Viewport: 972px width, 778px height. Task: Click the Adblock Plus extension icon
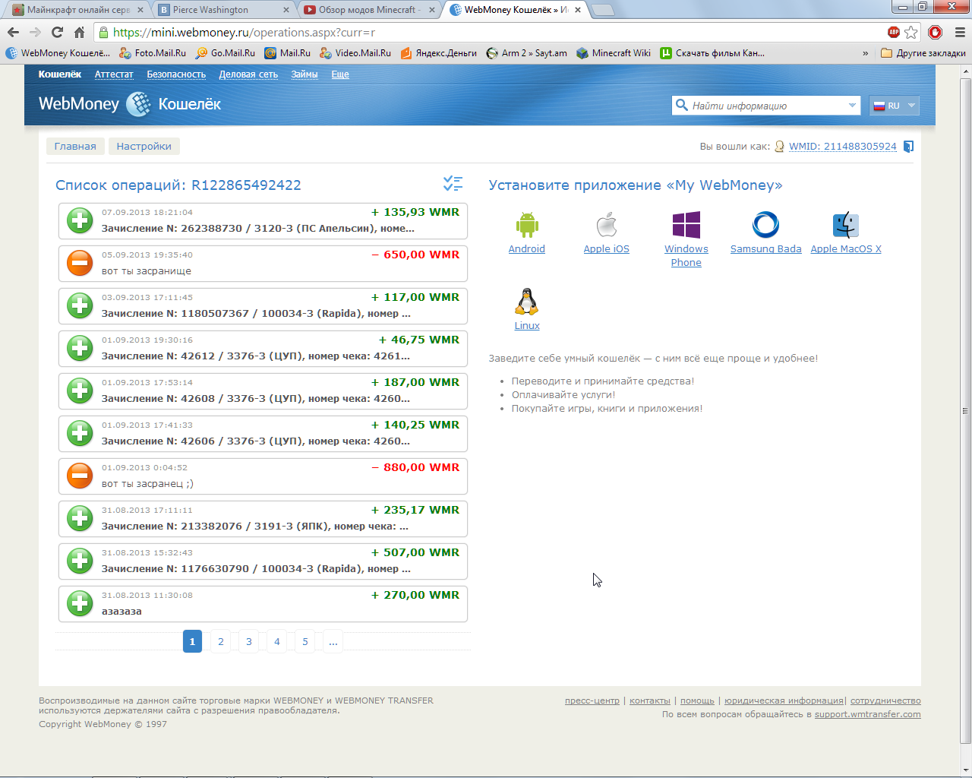(x=894, y=32)
